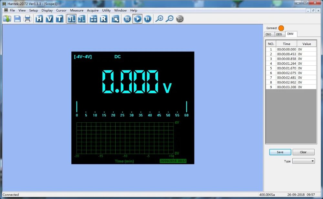Screen dimensions: 323x199
Task: Select row 1 with time 00:00:00.000
Action: point(291,49)
